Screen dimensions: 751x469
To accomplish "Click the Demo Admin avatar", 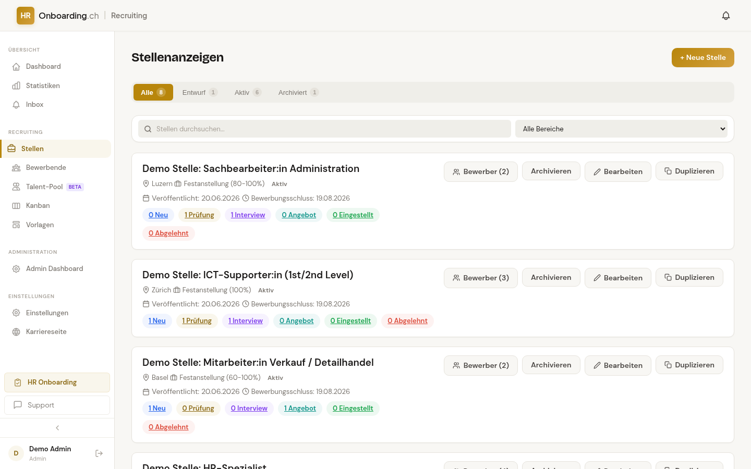I will (16, 453).
